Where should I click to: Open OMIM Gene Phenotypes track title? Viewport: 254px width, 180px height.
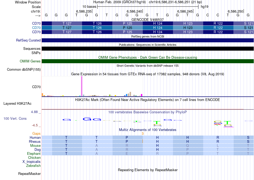[x=148, y=58]
